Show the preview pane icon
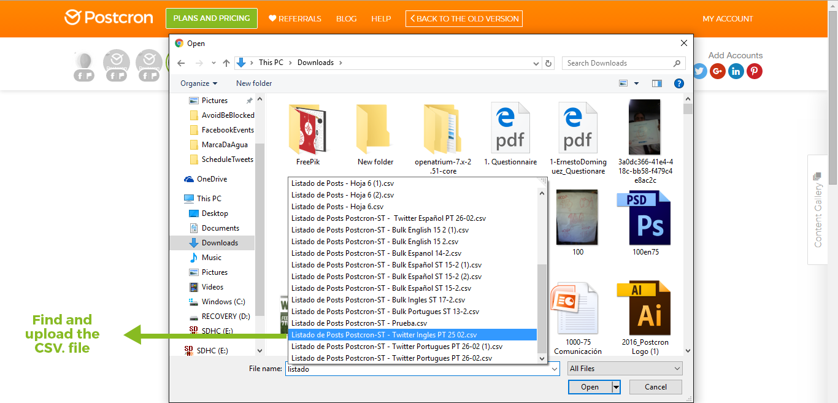The height and width of the screenshot is (403, 838). (x=656, y=83)
